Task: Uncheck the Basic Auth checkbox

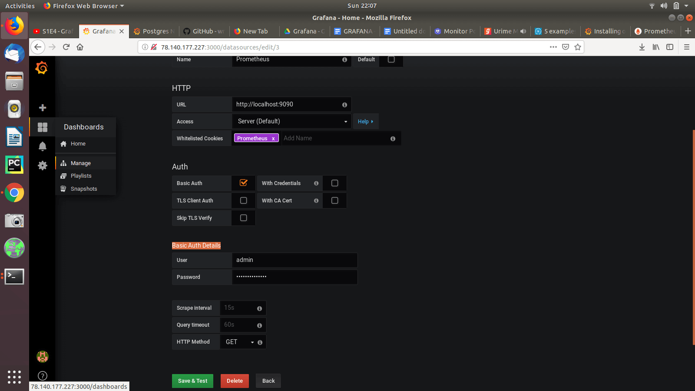Action: tap(244, 183)
